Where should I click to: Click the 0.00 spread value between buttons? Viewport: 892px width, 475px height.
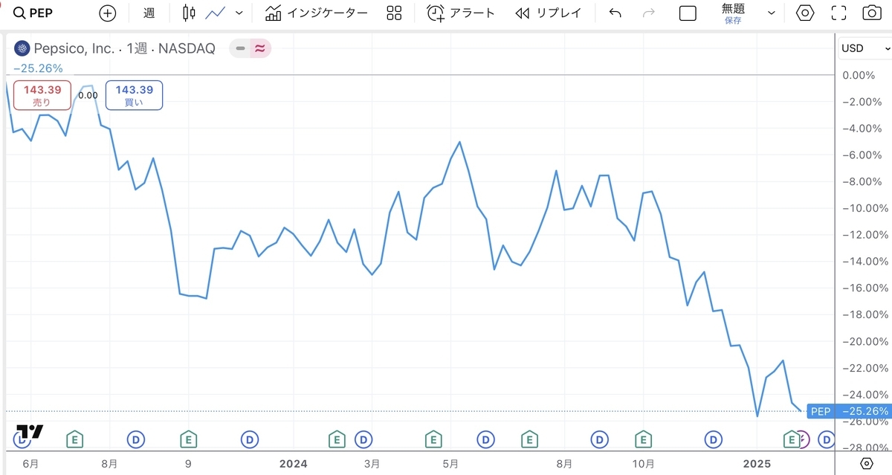point(88,95)
